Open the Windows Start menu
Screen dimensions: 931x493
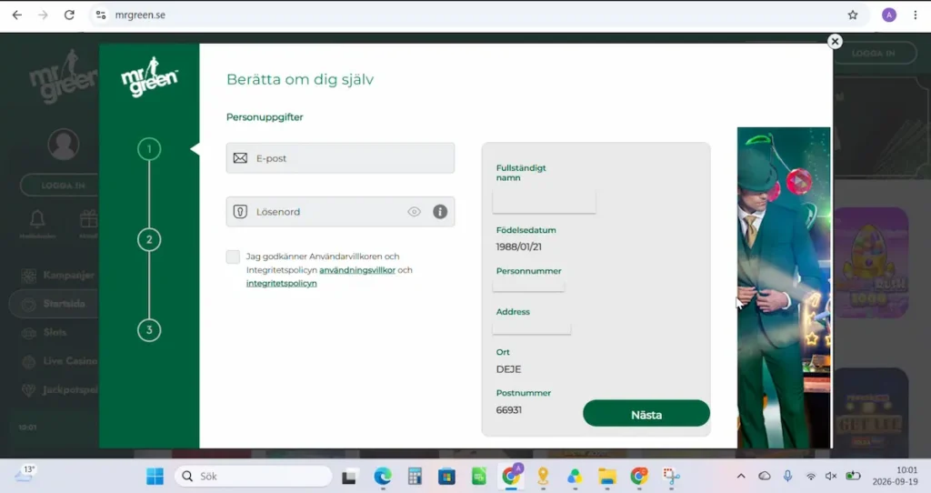[155, 476]
